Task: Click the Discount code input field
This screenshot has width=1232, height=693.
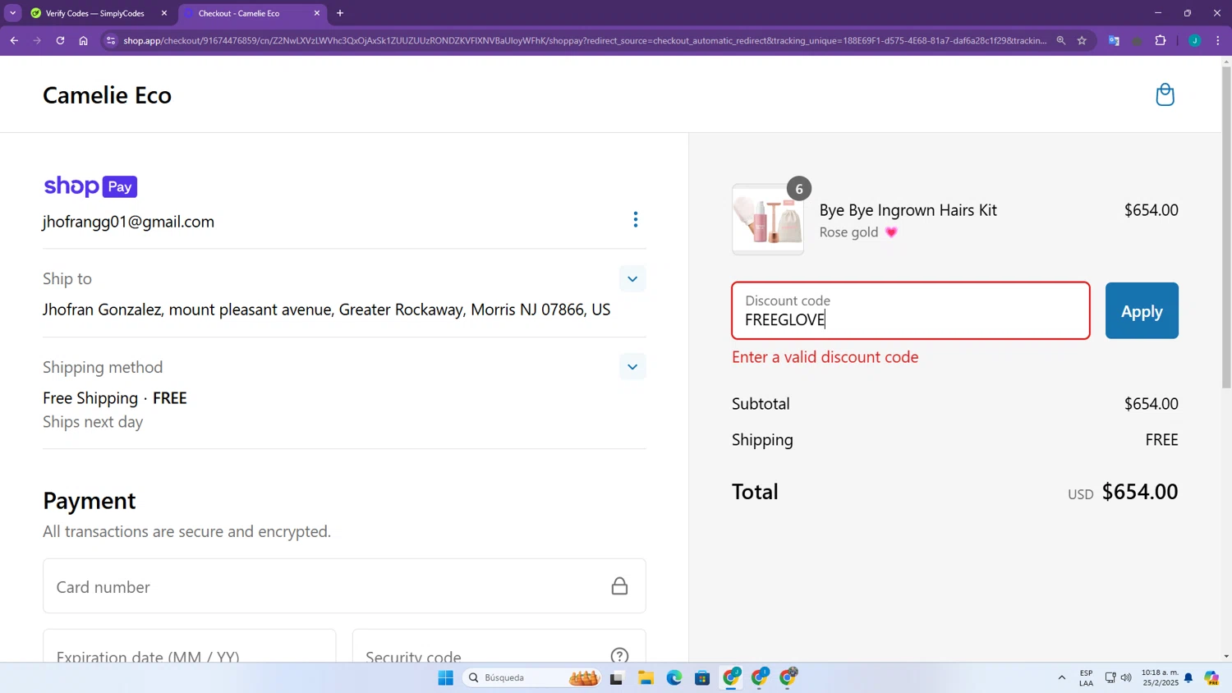Action: (910, 311)
